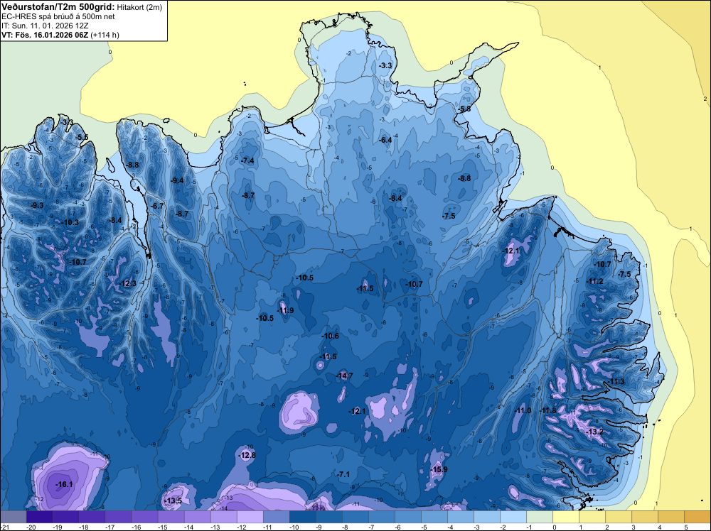Click legend swatch between -12 and -11
711x531 pixels.
pyautogui.click(x=250, y=517)
